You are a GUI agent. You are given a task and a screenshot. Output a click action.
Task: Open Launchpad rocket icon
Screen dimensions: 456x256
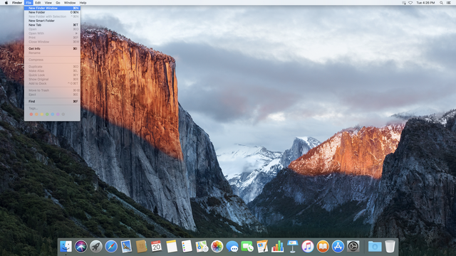click(95, 247)
